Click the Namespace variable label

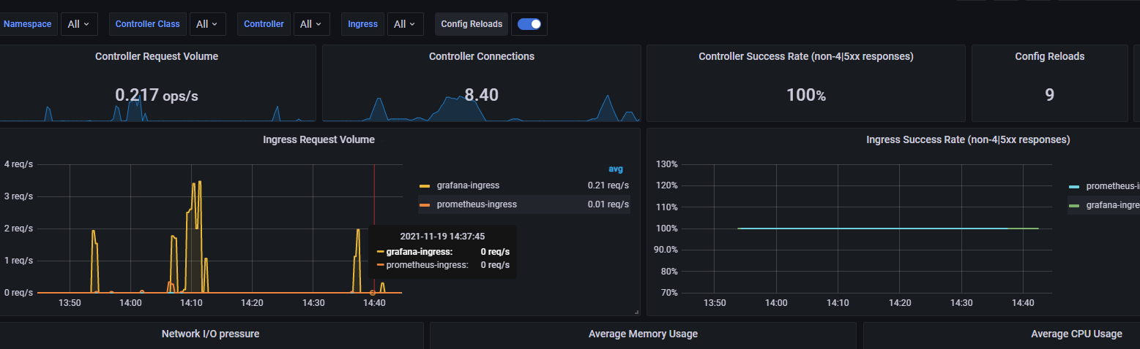pos(28,24)
